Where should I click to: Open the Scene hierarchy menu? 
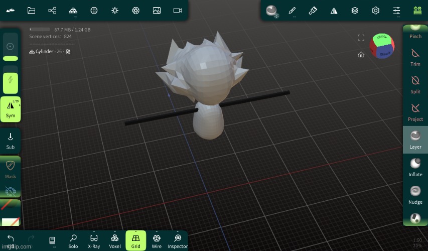tap(52, 11)
